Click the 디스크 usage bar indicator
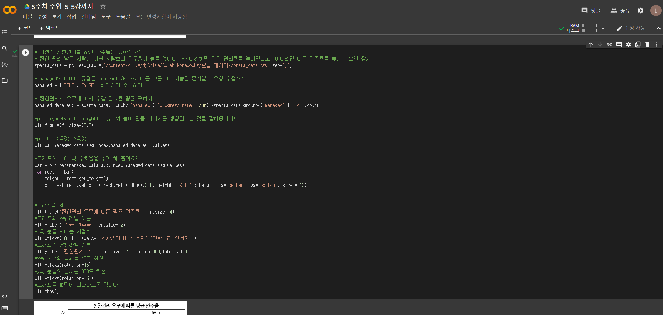 click(x=589, y=30)
